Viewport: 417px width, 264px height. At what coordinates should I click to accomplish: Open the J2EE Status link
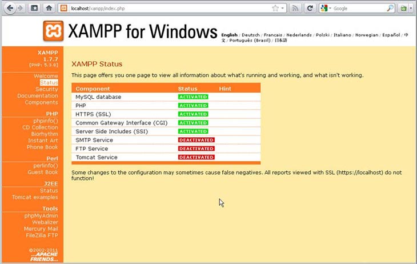point(49,190)
